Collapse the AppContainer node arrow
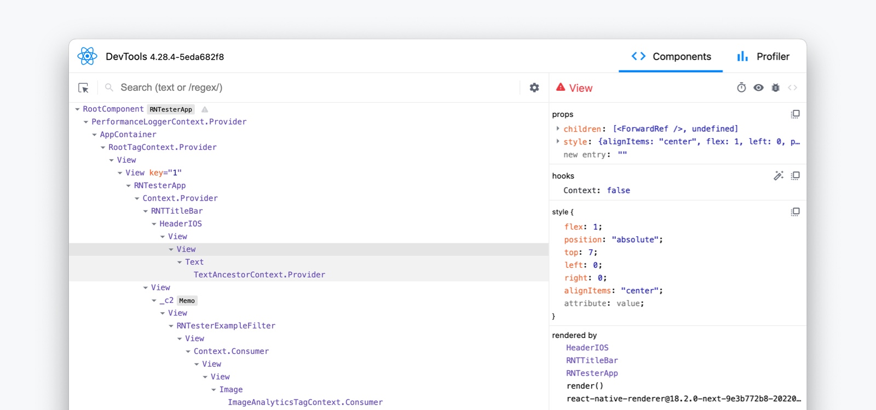The width and height of the screenshot is (876, 410). [x=95, y=134]
